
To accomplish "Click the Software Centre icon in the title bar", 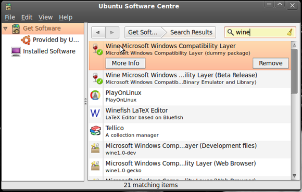I will pyautogui.click(x=8, y=7).
